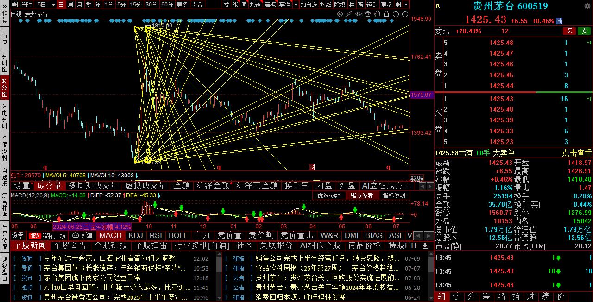
Task: Select the BOLL indicator tab
Action: point(178,236)
